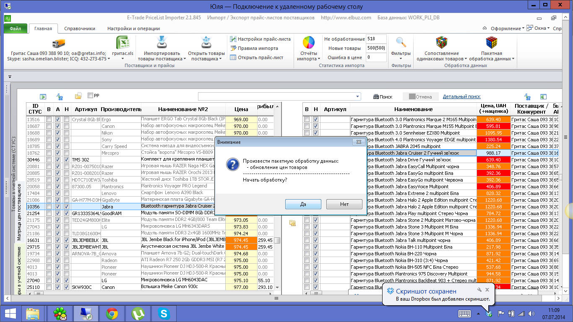Viewport: 573px width, 322px height.
Task: Toggle В checkbox for Sennheiser EZX80 Multipoint
Action: click(307, 133)
